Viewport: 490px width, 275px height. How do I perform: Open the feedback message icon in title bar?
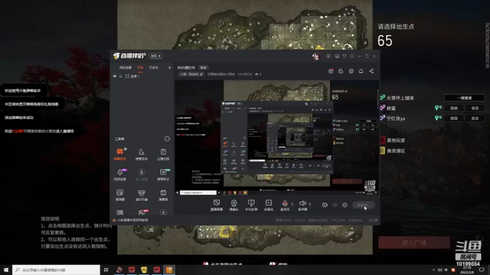pos(328,56)
